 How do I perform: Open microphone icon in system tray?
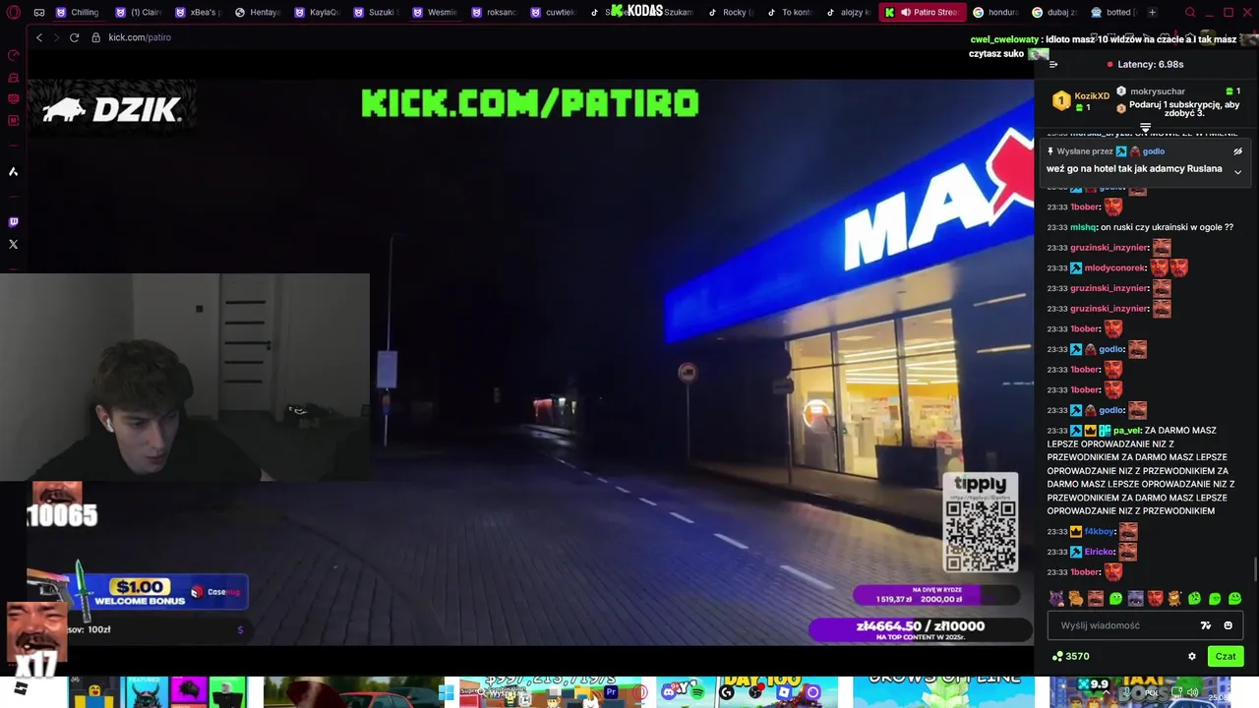(x=1125, y=691)
